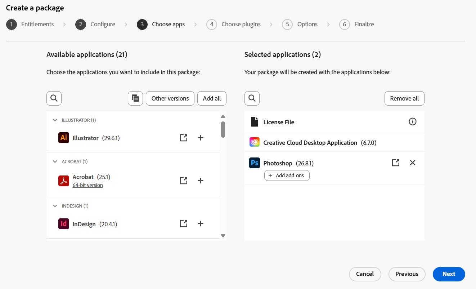Click the Remove all button
Image resolution: width=476 pixels, height=289 pixels.
404,98
